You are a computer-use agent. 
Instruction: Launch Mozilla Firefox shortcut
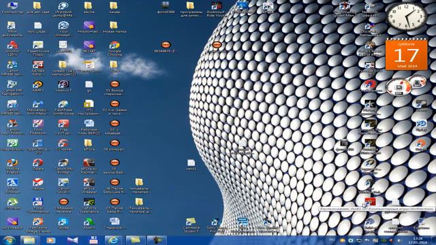click(12, 166)
